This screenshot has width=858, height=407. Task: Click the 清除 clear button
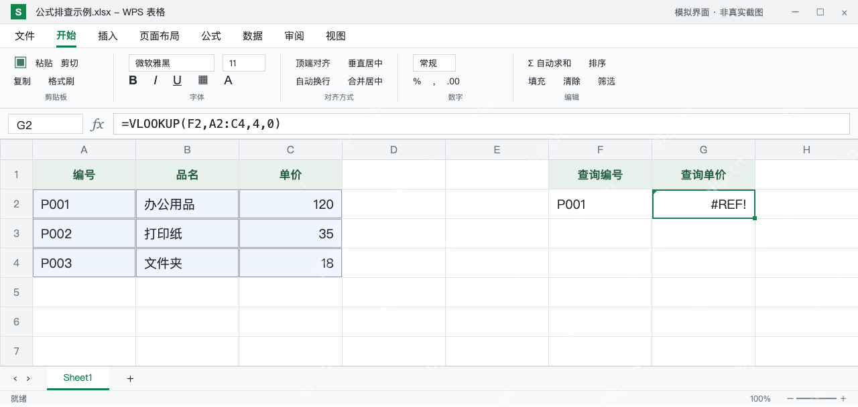tap(572, 82)
